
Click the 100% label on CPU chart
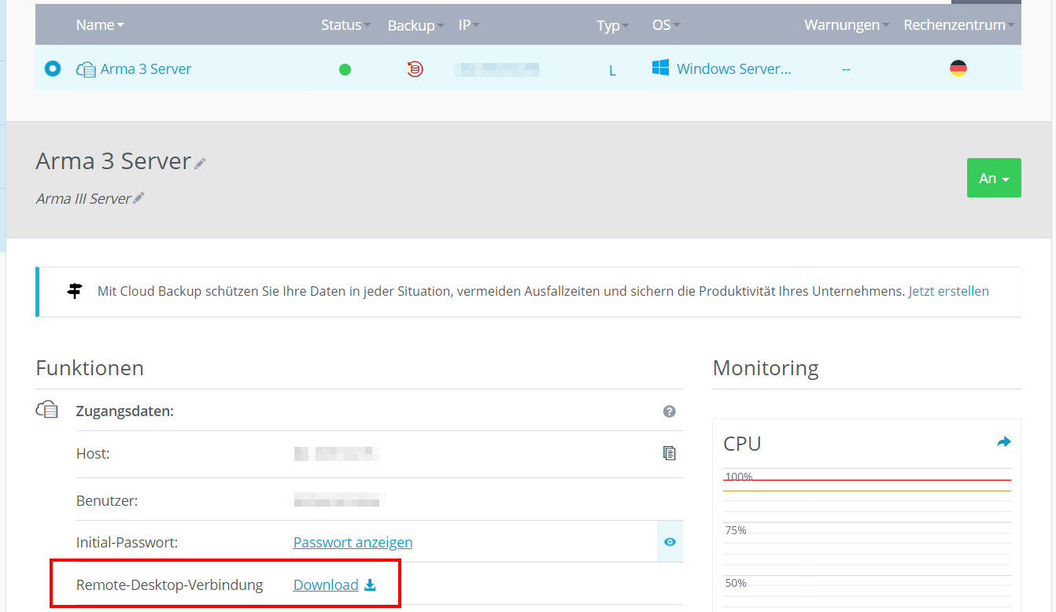[739, 477]
